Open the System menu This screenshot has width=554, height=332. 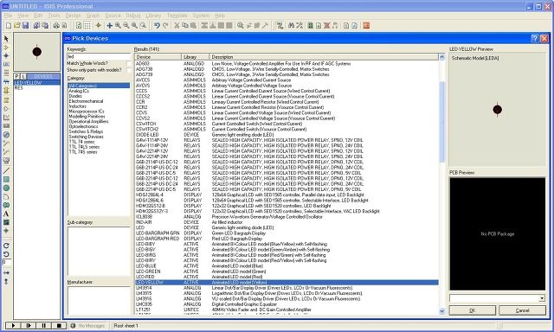(201, 16)
